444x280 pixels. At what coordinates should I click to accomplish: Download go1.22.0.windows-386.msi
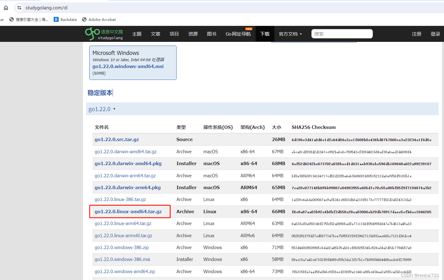coord(122,259)
